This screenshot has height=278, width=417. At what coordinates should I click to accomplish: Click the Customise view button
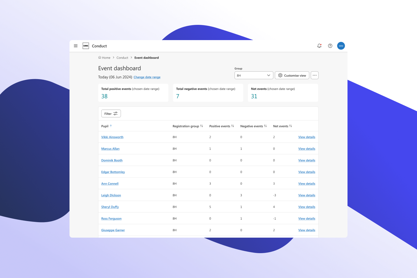[292, 75]
